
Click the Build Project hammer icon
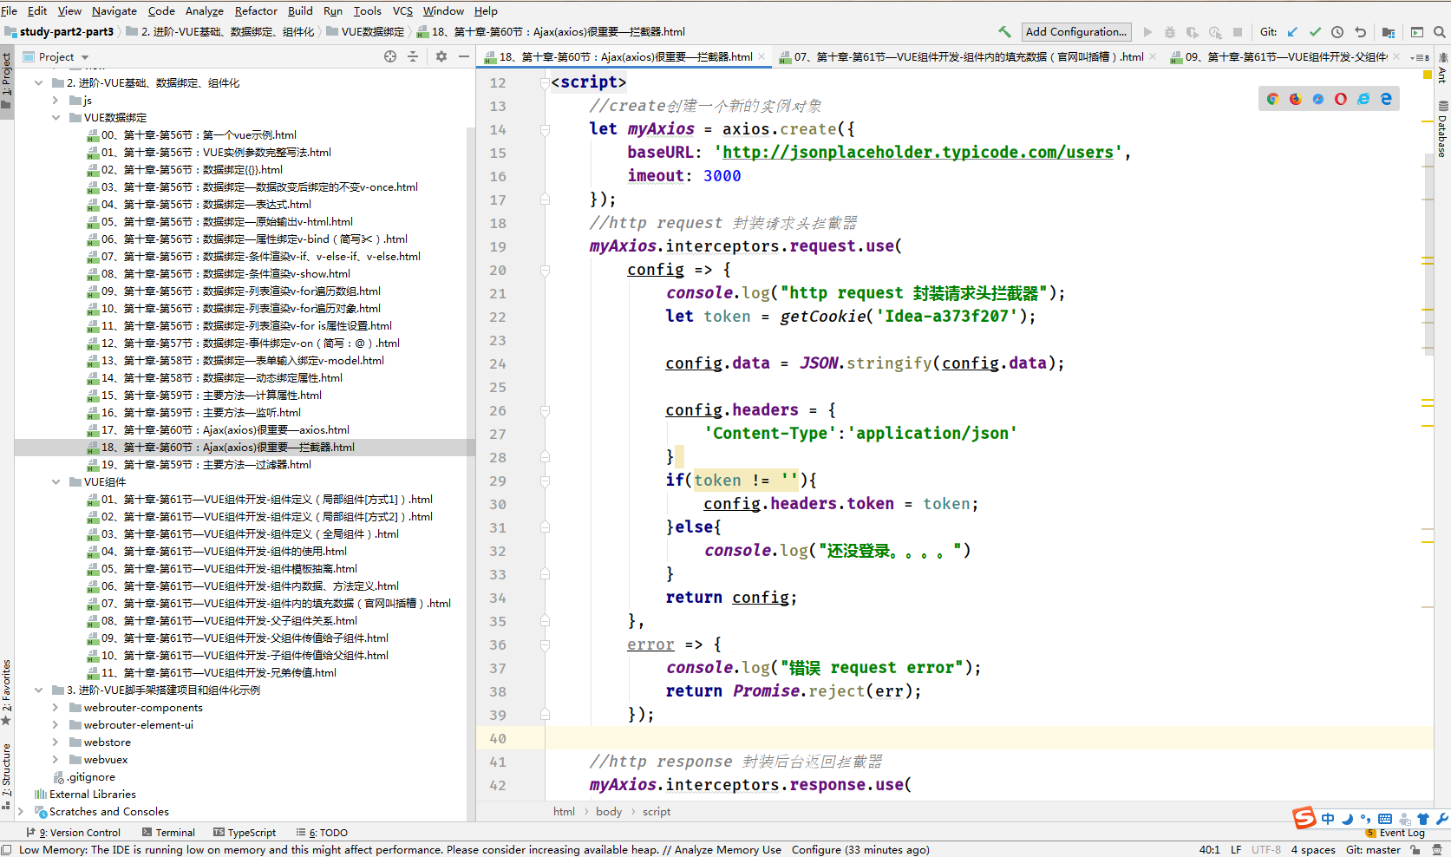click(x=1004, y=32)
